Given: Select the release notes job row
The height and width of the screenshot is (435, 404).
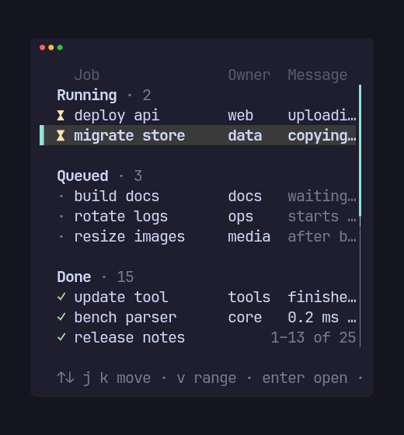Looking at the screenshot, I should (198, 337).
